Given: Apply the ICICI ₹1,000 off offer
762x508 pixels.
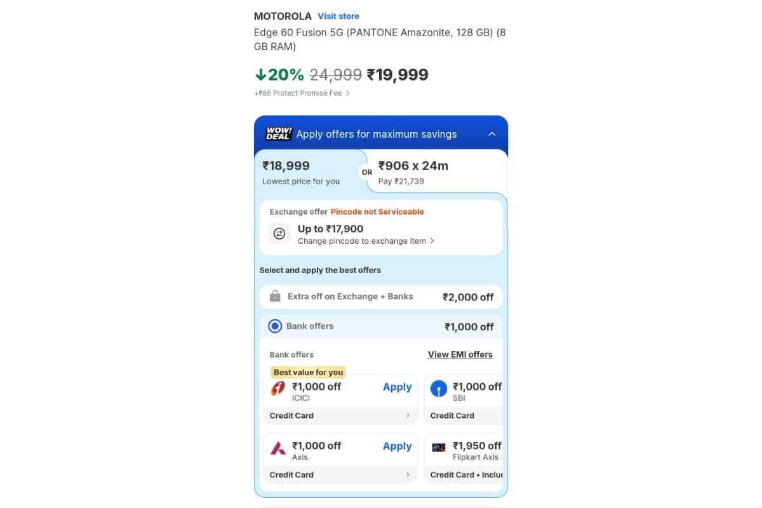Looking at the screenshot, I should [397, 387].
